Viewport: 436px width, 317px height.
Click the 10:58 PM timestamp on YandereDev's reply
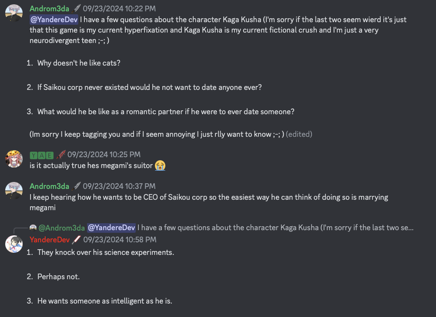[x=120, y=240]
